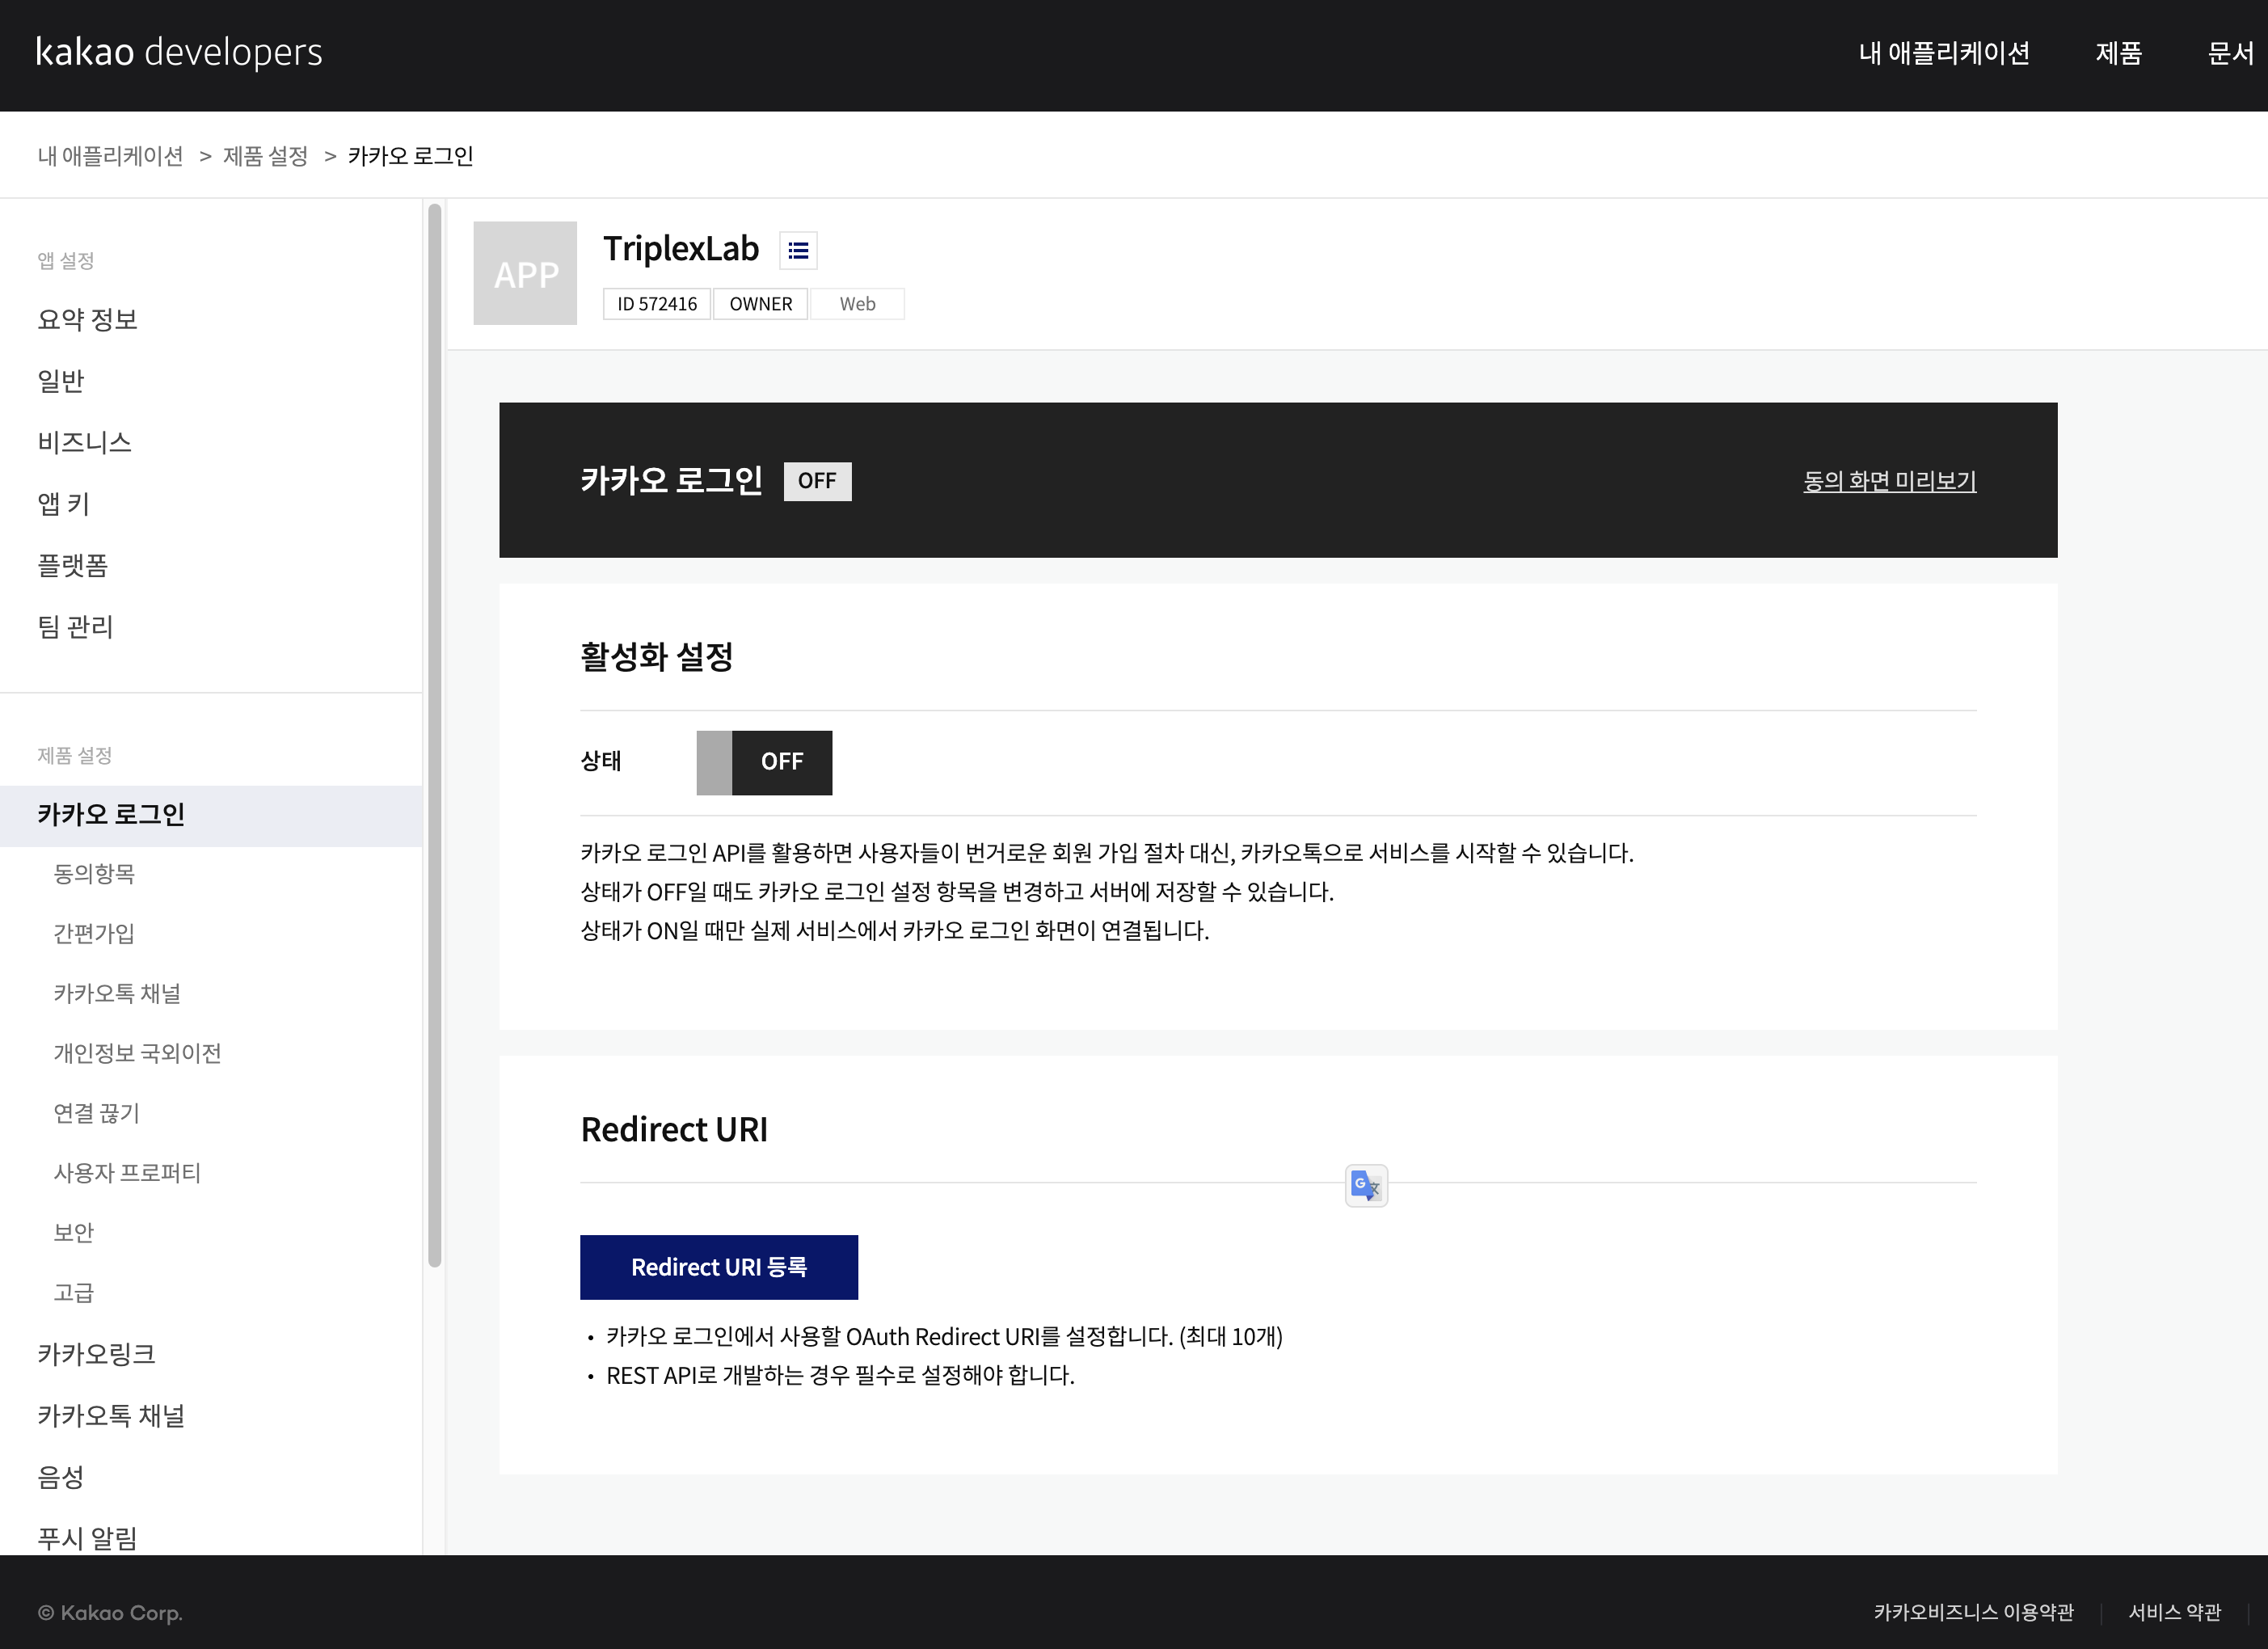Open the 동의 화면 미리보기 link

click(1889, 481)
